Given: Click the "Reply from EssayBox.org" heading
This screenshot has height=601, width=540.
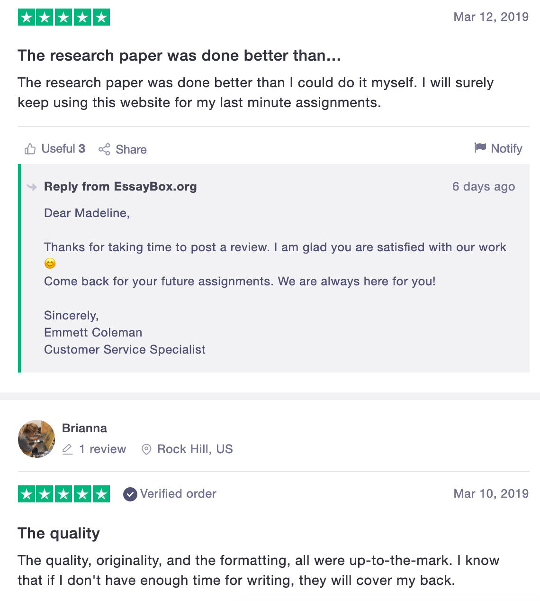Looking at the screenshot, I should (120, 187).
